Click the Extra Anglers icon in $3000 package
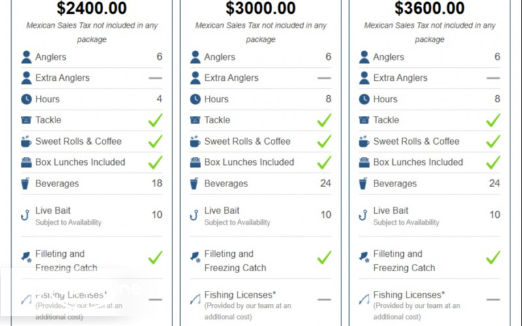Viewport: 522px width, 326px height. click(195, 78)
